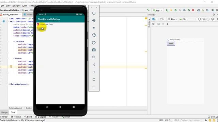Apply changes with the lightning bolt icon
Viewport: 218px width, 122px height.
tap(171, 10)
